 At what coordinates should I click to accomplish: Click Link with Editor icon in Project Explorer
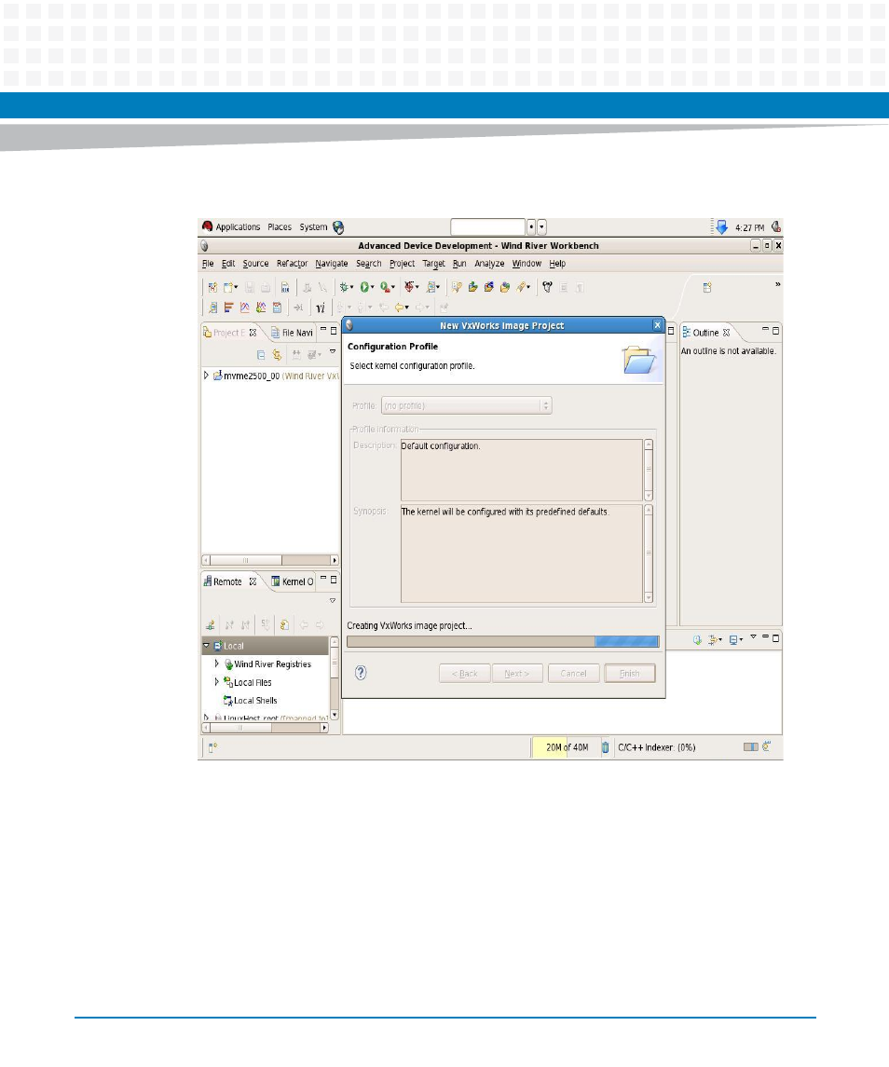point(277,354)
